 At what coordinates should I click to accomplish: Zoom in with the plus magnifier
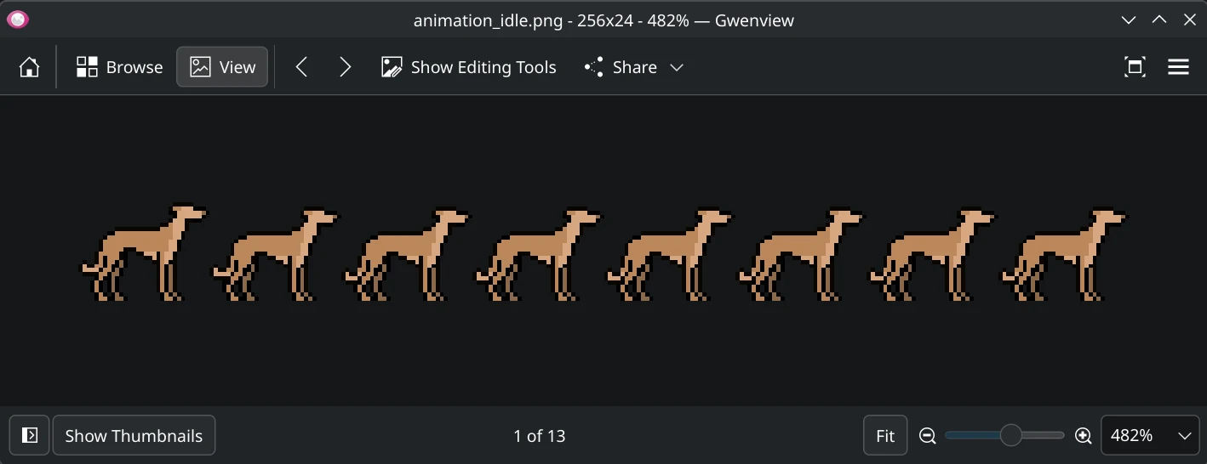[x=1083, y=435]
